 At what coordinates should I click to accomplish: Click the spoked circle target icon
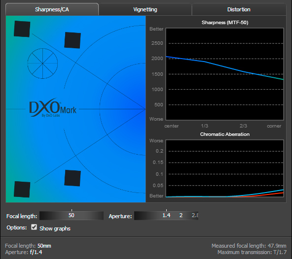click(x=42, y=64)
